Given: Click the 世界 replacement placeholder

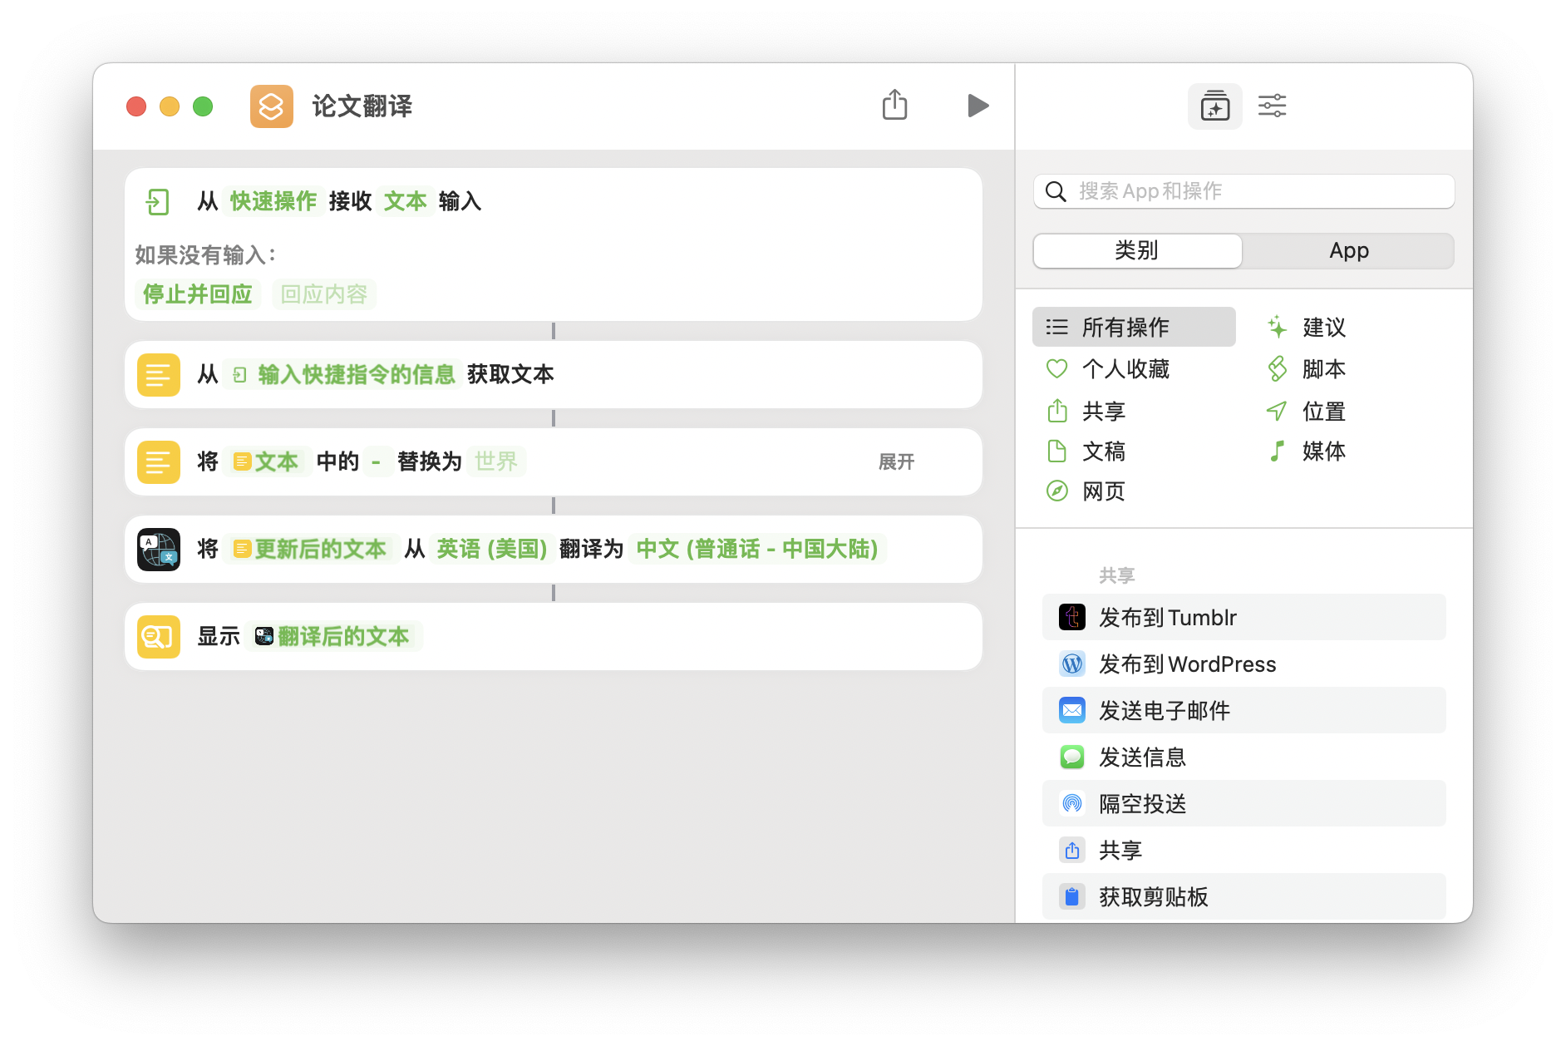Looking at the screenshot, I should pyautogui.click(x=495, y=461).
